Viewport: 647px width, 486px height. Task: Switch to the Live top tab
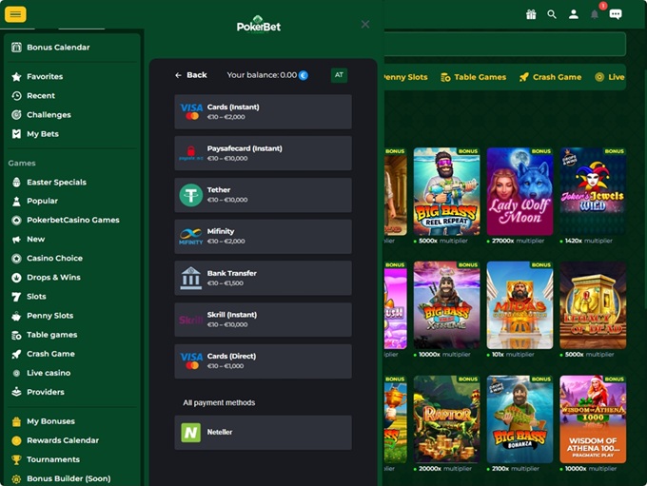[x=610, y=77]
